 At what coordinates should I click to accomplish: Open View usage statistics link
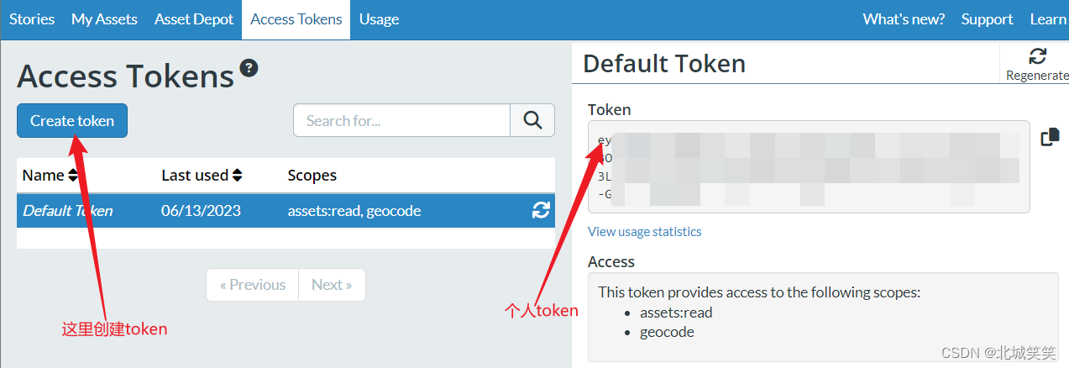[644, 232]
